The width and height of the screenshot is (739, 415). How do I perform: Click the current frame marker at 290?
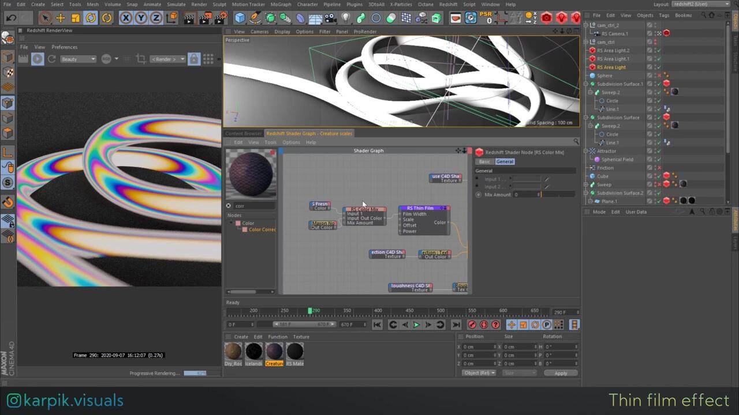tap(310, 311)
